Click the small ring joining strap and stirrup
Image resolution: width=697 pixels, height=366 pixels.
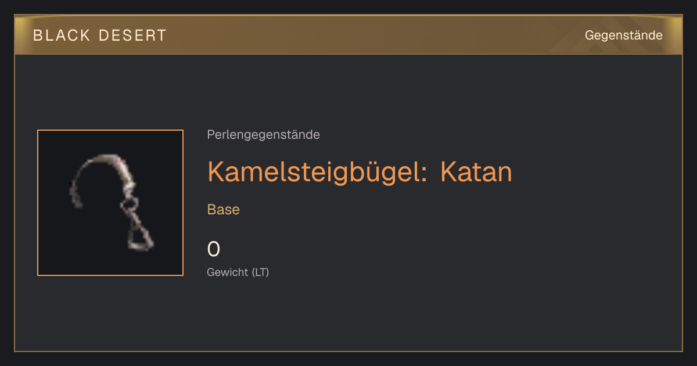130,204
